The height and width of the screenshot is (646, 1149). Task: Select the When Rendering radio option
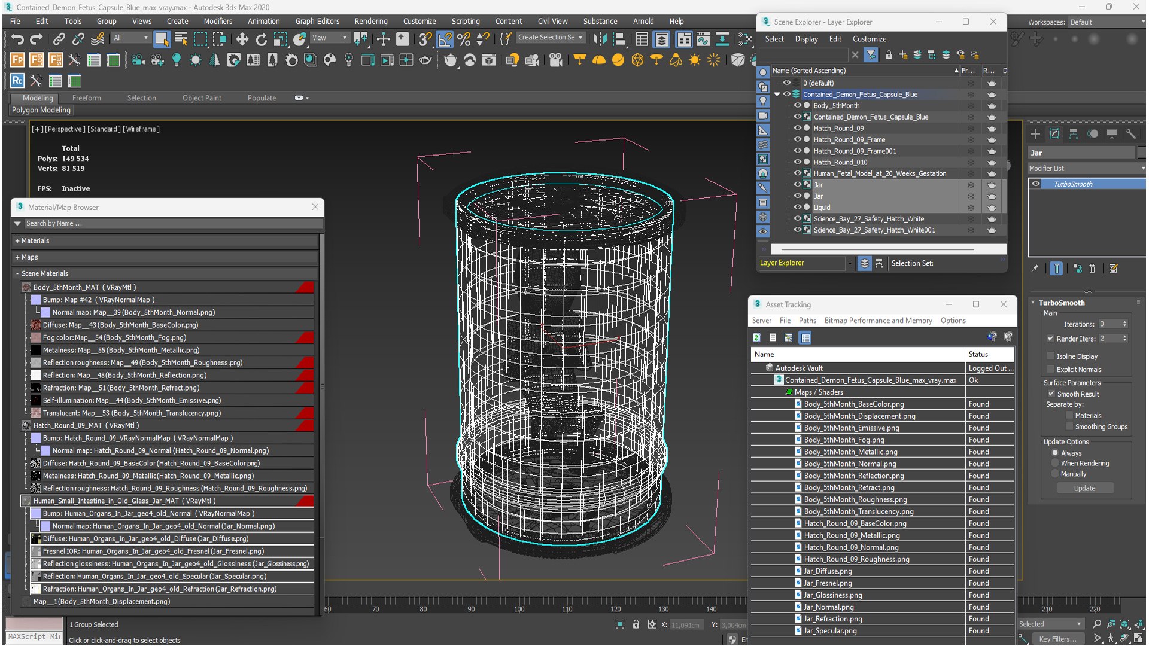coord(1055,464)
